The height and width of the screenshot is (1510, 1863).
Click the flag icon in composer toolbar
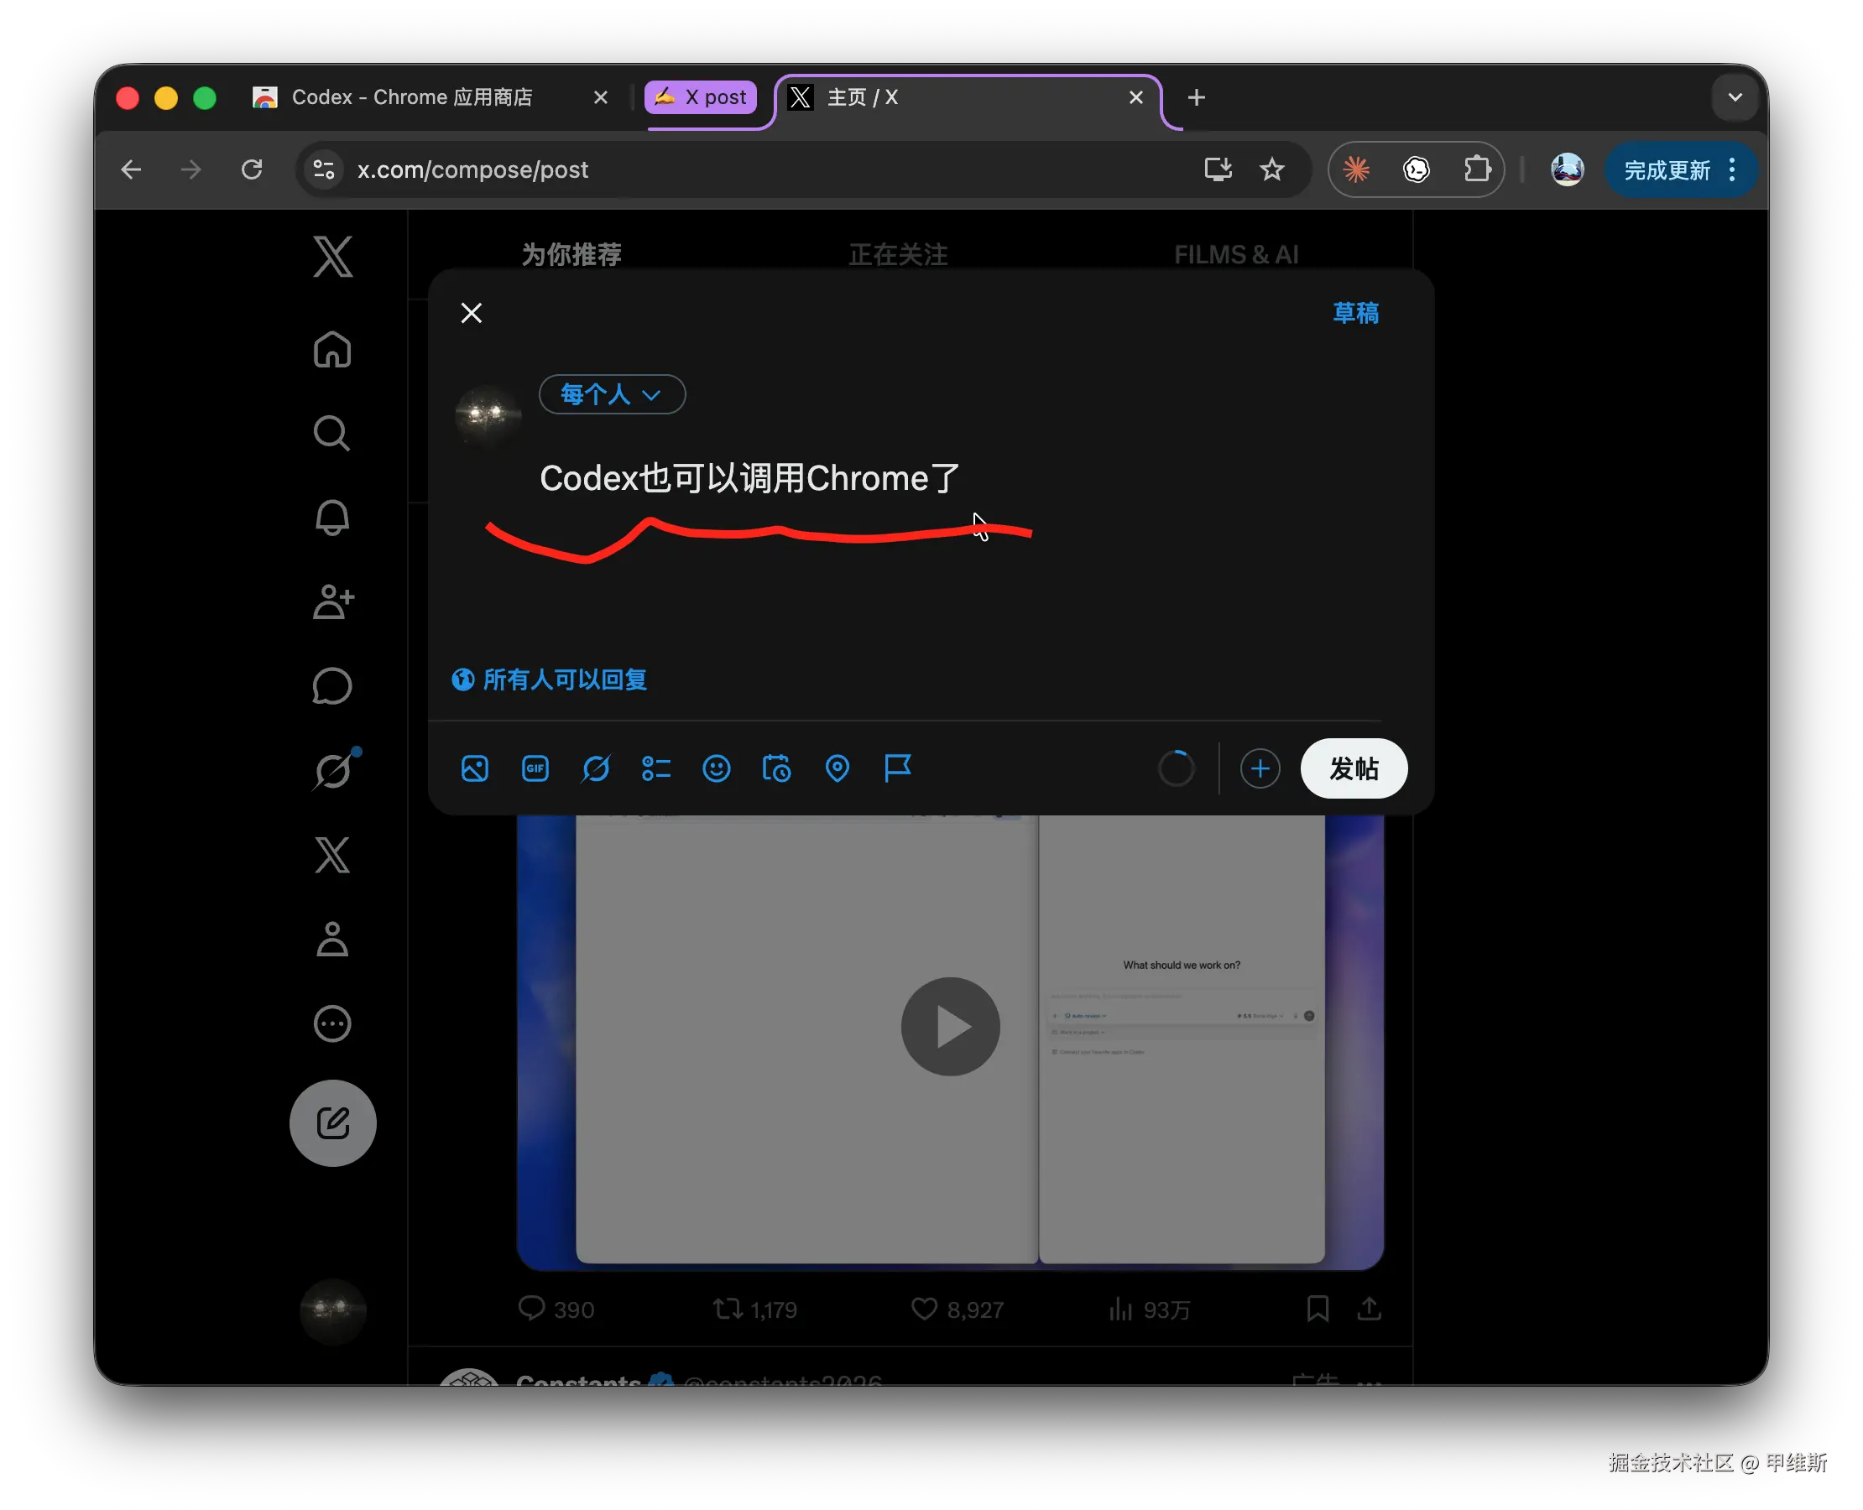pos(897,769)
